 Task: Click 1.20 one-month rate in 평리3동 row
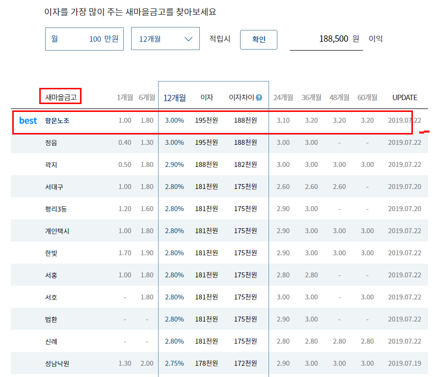click(125, 209)
